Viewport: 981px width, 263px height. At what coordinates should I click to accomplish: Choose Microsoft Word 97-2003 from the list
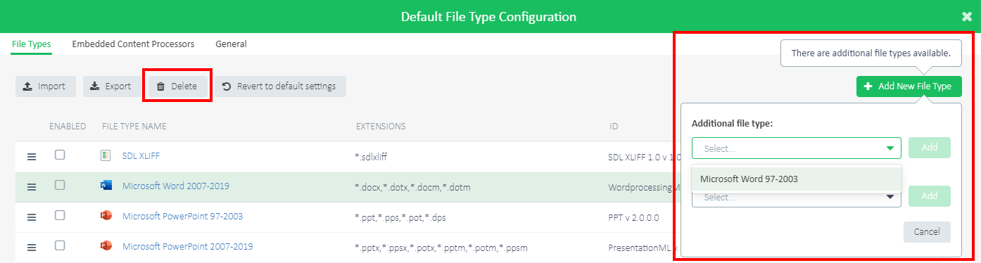(x=797, y=179)
